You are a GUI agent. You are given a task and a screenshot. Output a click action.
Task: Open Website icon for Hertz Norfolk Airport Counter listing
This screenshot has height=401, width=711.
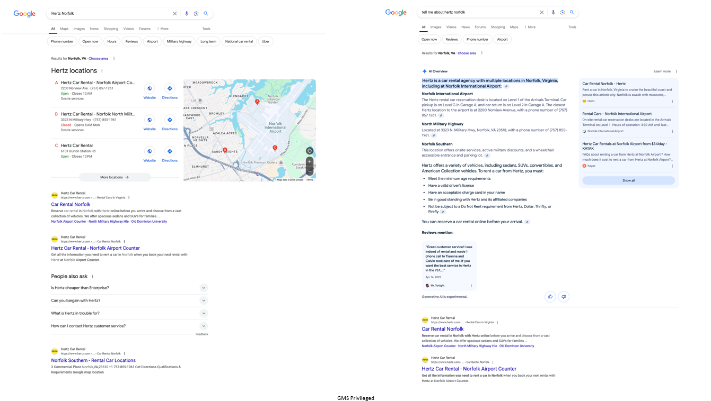click(x=150, y=89)
